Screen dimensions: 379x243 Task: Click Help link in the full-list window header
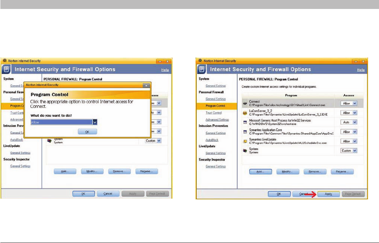(x=361, y=70)
